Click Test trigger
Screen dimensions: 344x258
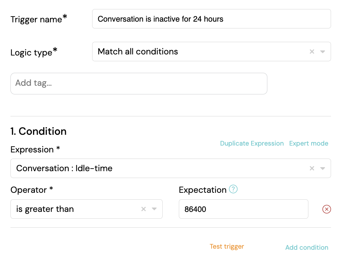(227, 246)
